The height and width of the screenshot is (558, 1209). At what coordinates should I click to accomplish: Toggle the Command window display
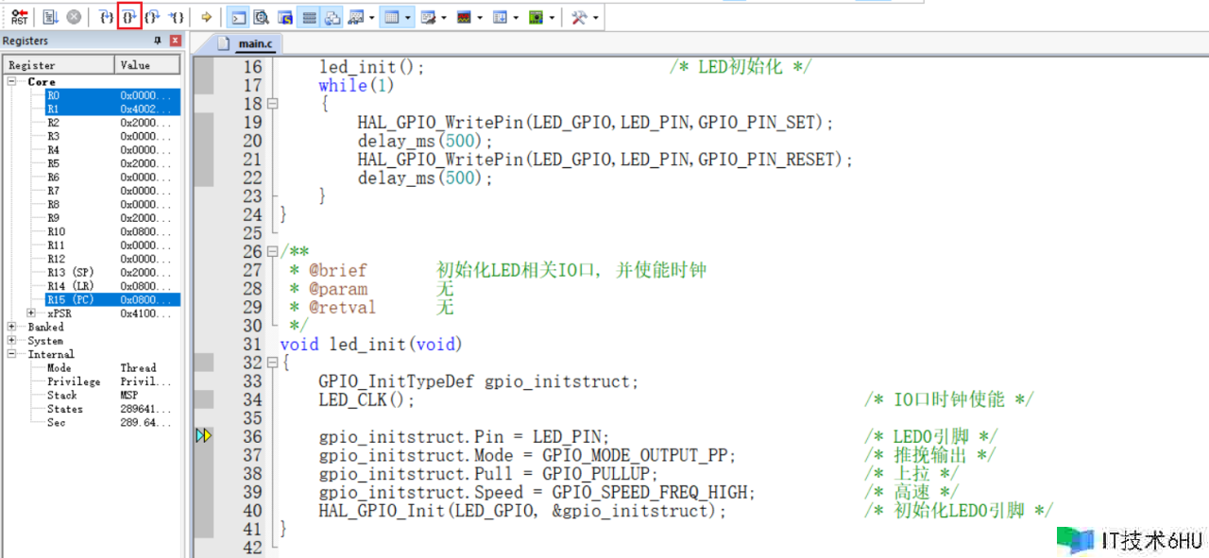click(x=240, y=17)
